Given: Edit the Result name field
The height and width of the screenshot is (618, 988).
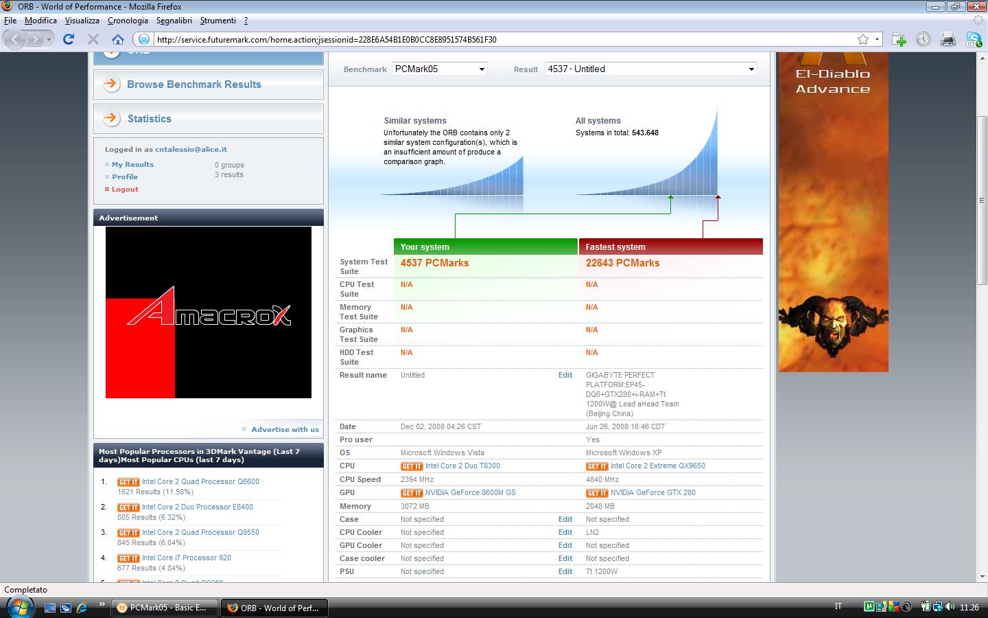Looking at the screenshot, I should point(565,376).
